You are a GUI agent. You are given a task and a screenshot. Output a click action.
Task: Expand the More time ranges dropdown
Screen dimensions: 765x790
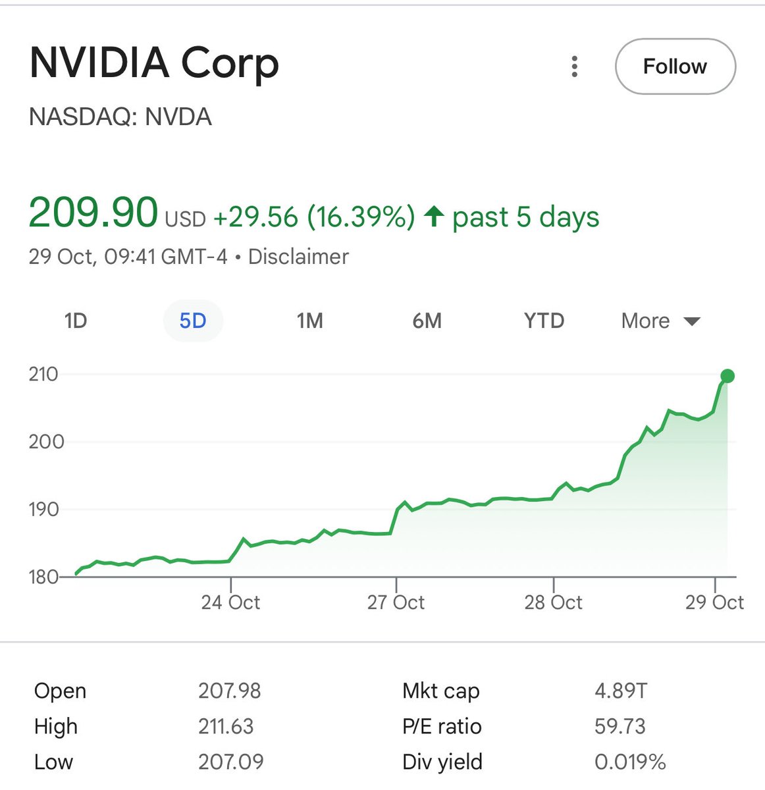646,321
